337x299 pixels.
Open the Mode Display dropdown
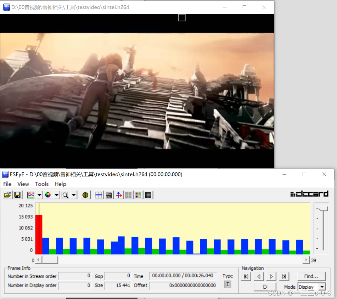311,287
